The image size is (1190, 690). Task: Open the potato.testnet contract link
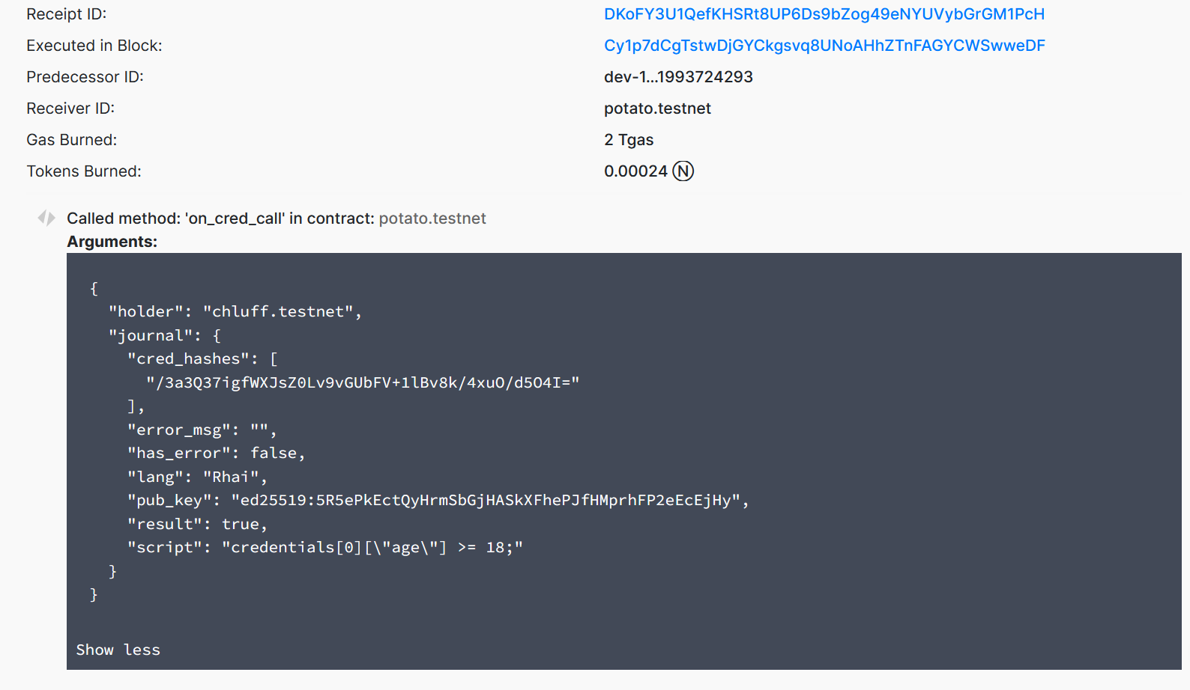click(432, 219)
